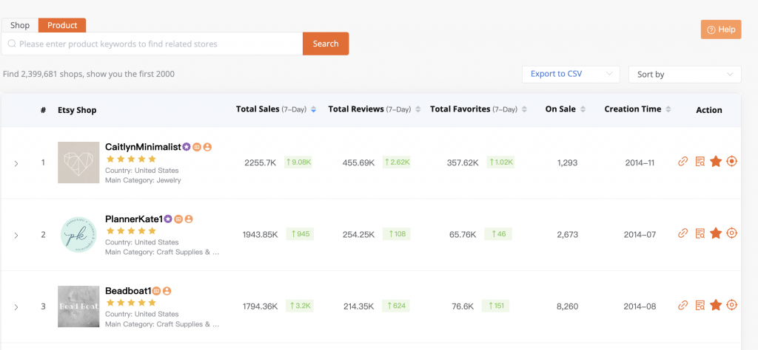Image resolution: width=758 pixels, height=350 pixels.
Task: Switch to the Shop tab
Action: tap(20, 25)
